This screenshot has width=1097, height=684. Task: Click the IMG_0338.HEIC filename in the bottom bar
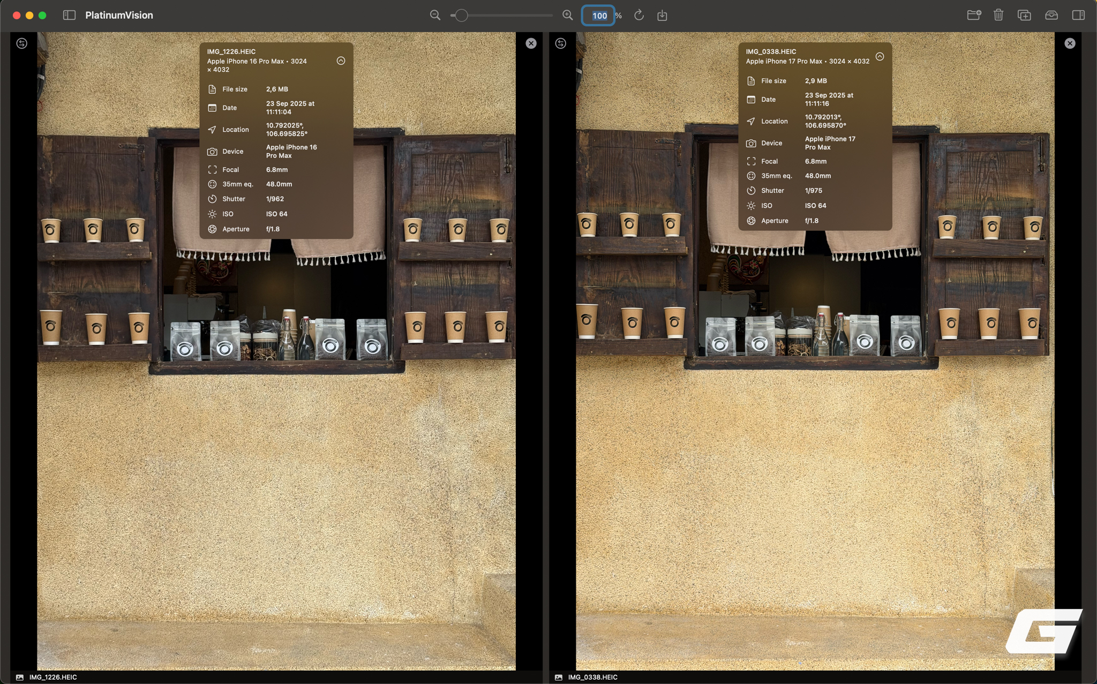click(x=592, y=677)
